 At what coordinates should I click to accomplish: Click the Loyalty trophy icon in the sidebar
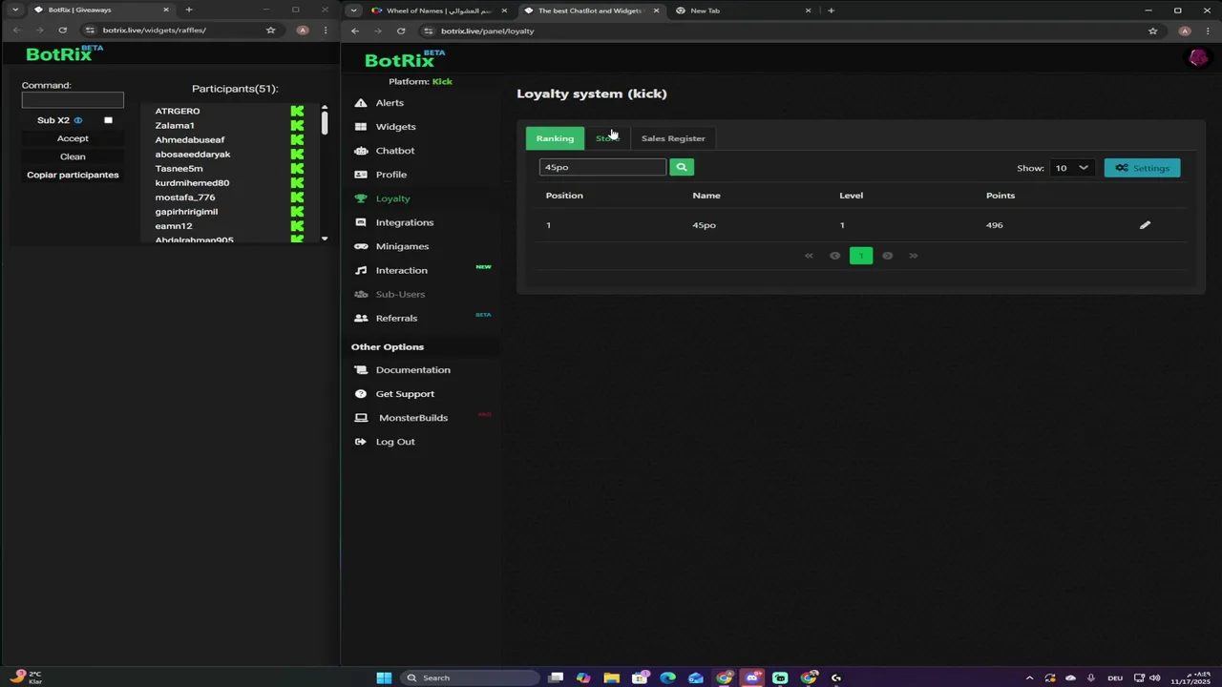(x=361, y=198)
